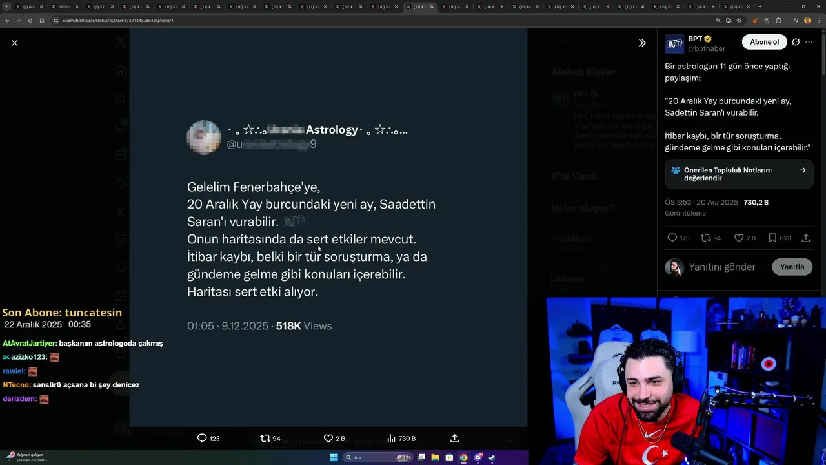The width and height of the screenshot is (826, 465).
Task: Open weather widget Yağmur geliyor
Action: pyautogui.click(x=26, y=457)
